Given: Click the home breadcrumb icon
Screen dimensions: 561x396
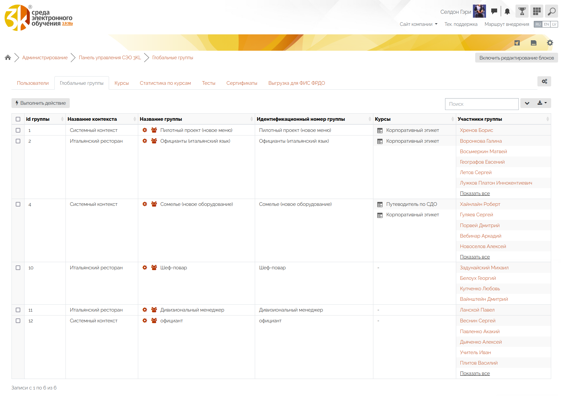Looking at the screenshot, I should click(8, 58).
